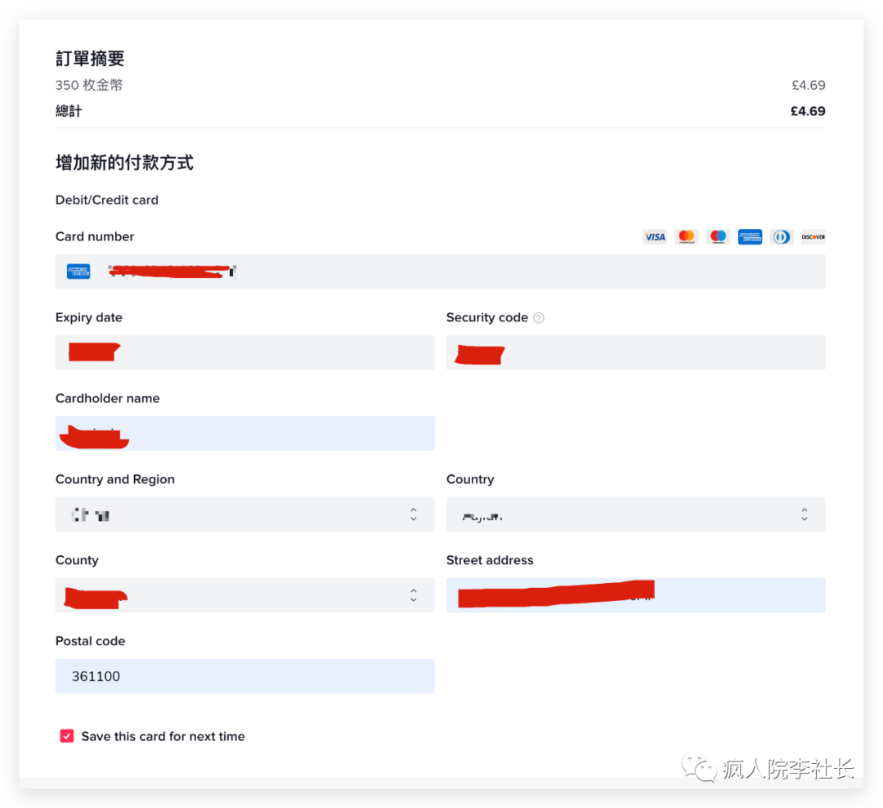This screenshot has width=883, height=808.
Task: Click the Amex icon inside the card number field
Action: [x=78, y=272]
